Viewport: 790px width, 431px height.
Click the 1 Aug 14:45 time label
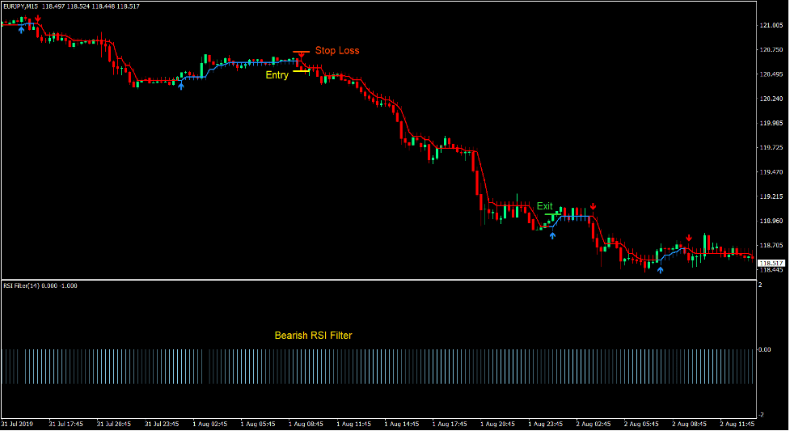click(x=402, y=424)
